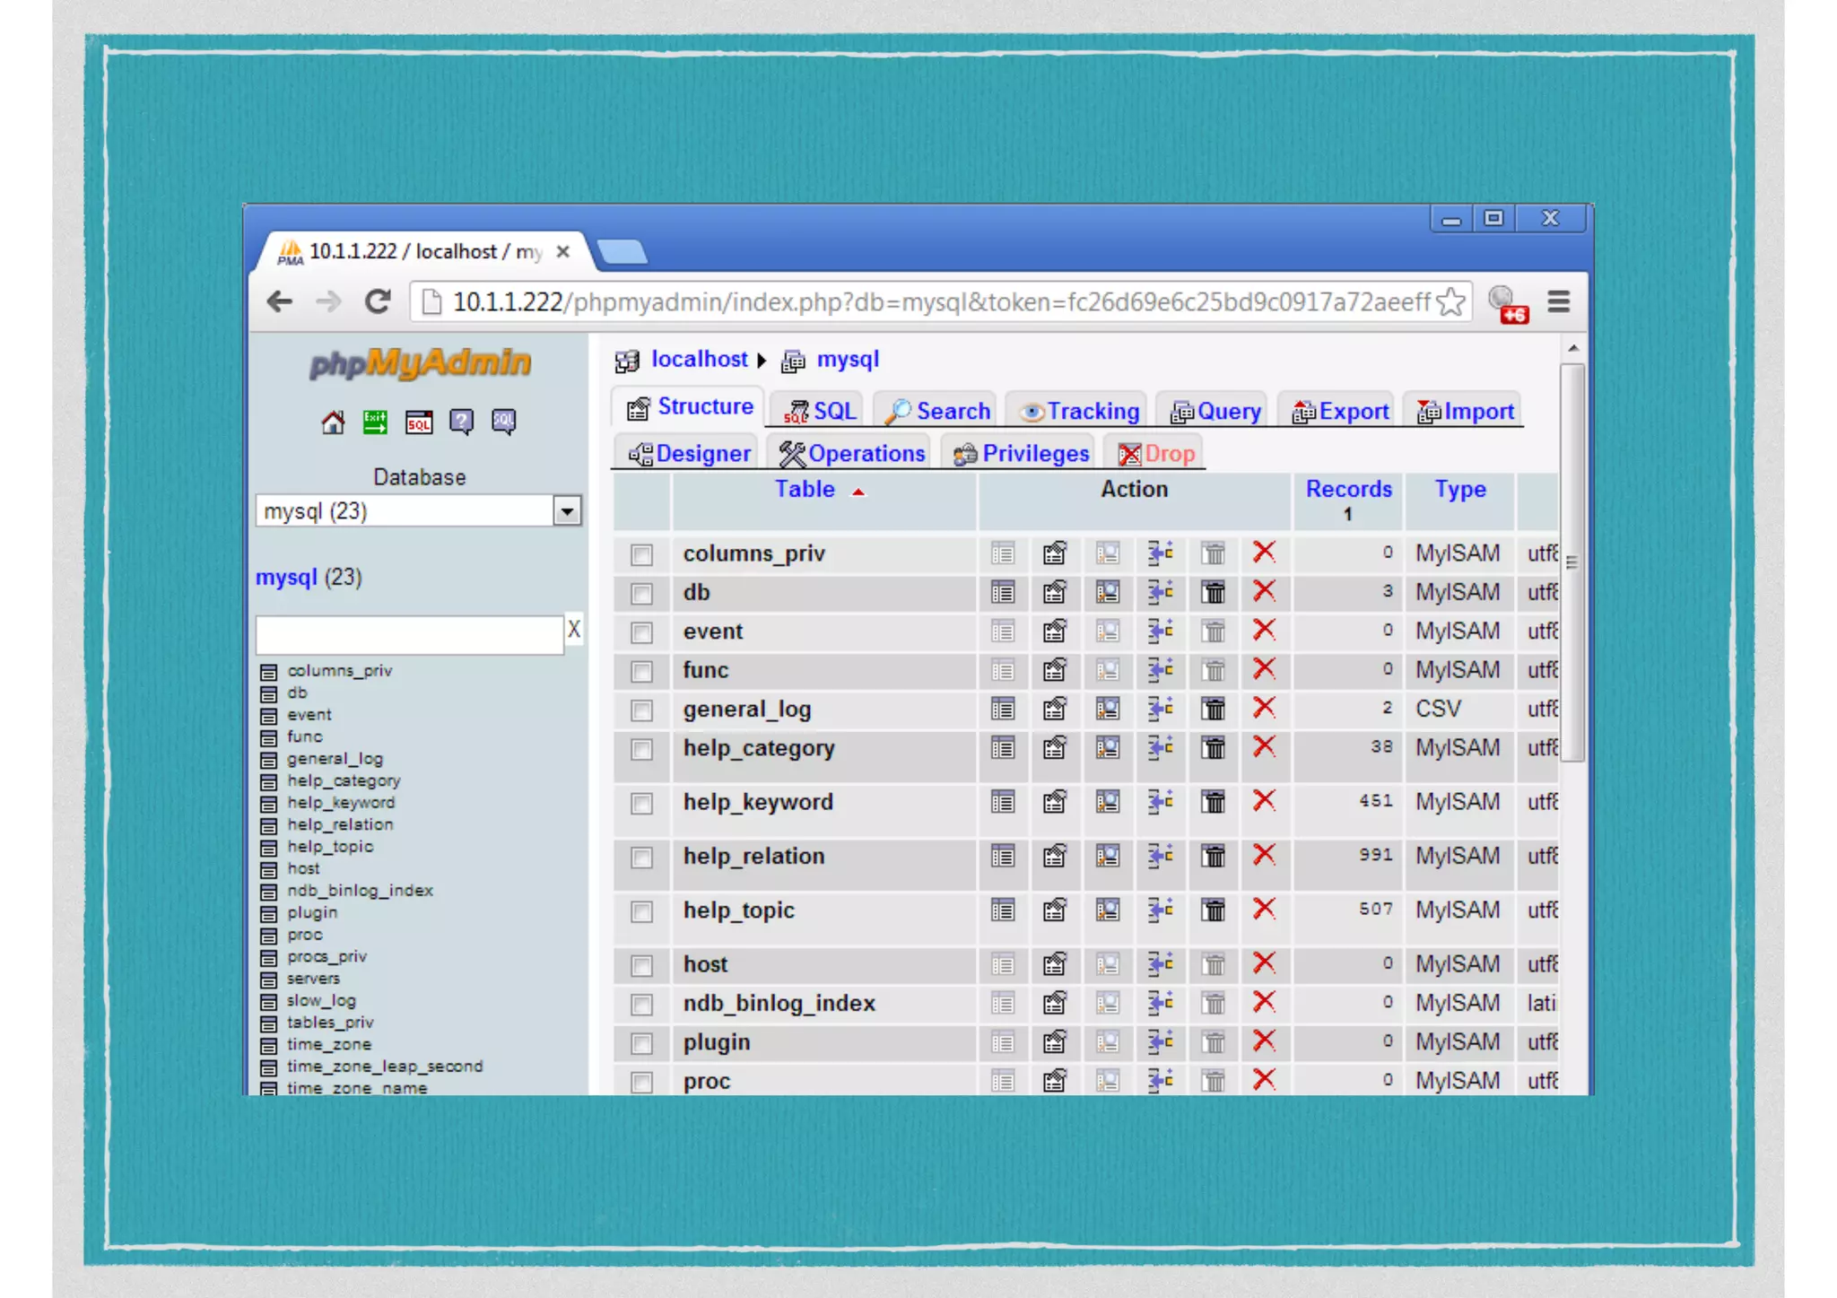Sort by Table column header arrow
Image resolution: width=1837 pixels, height=1298 pixels.
858,492
